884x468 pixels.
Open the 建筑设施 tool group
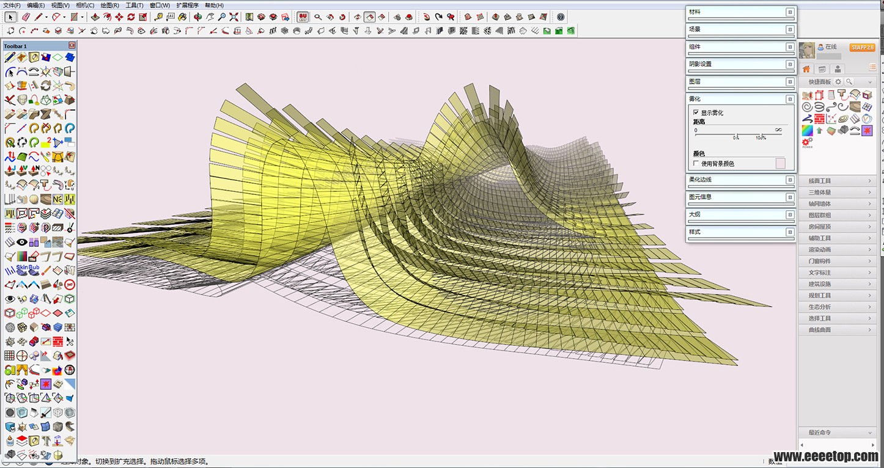838,284
